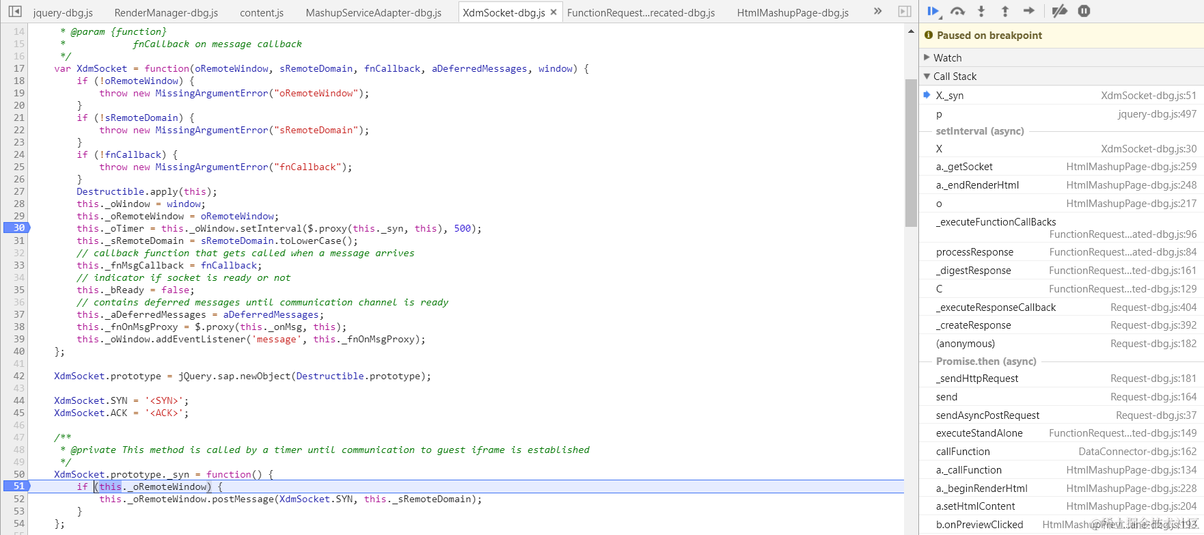1204x535 pixels.
Task: Select the _executeFunctionCallBacks frame
Action: click(1061, 228)
